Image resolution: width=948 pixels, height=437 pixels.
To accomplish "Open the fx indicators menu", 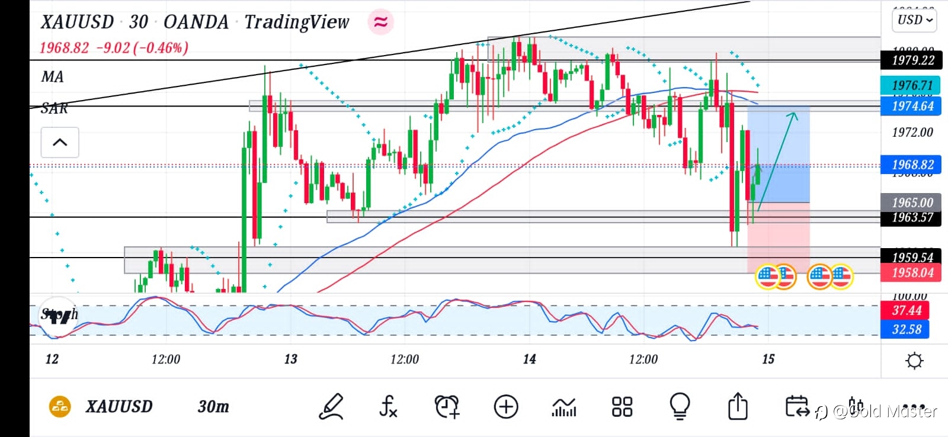I will tap(388, 407).
